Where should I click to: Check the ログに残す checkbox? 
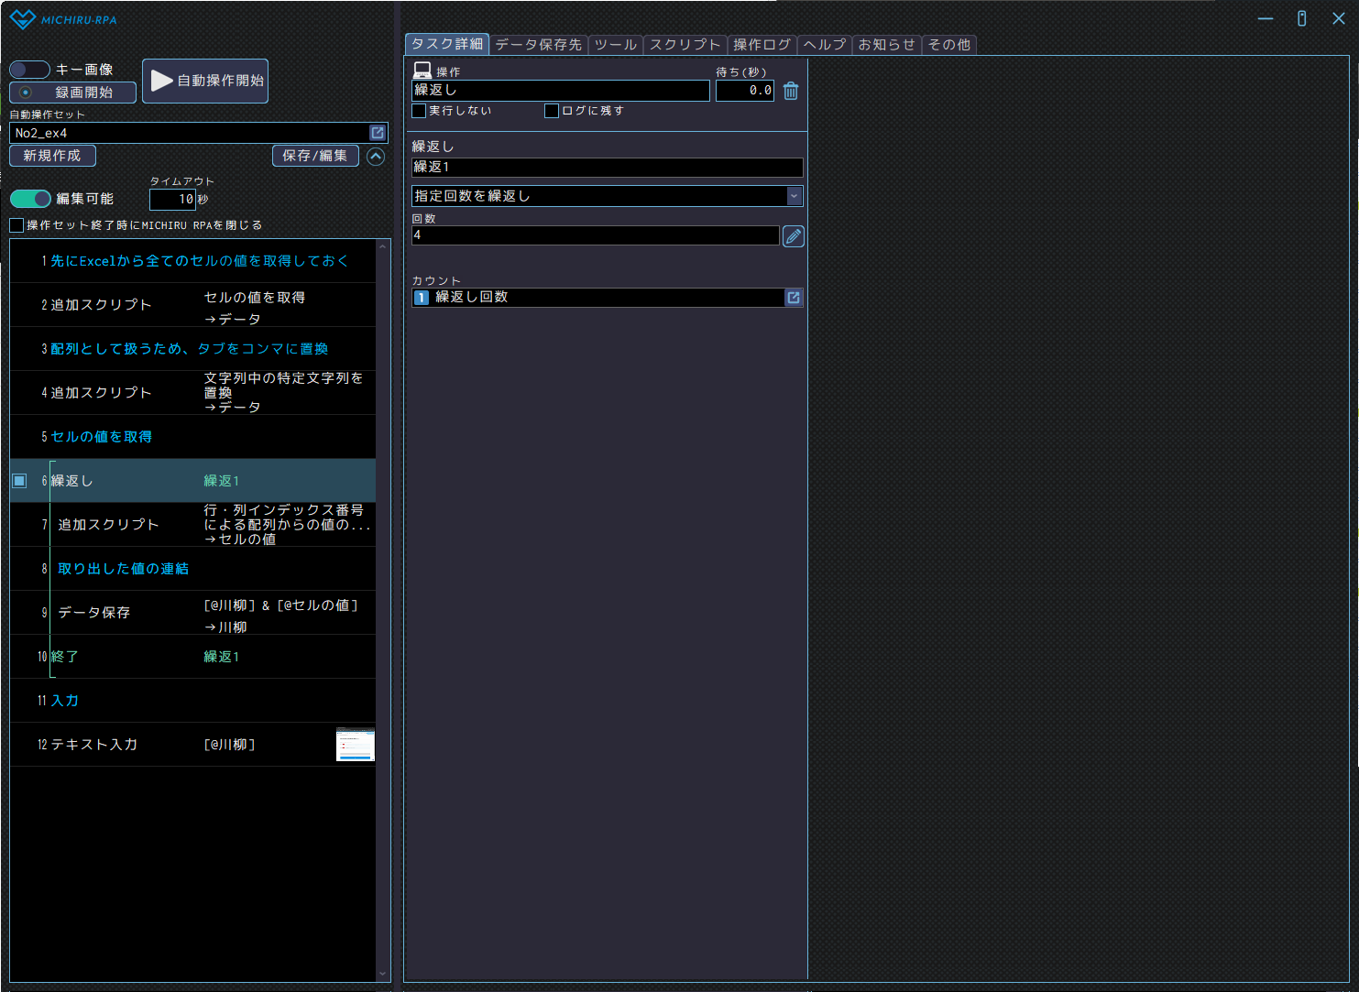click(552, 111)
